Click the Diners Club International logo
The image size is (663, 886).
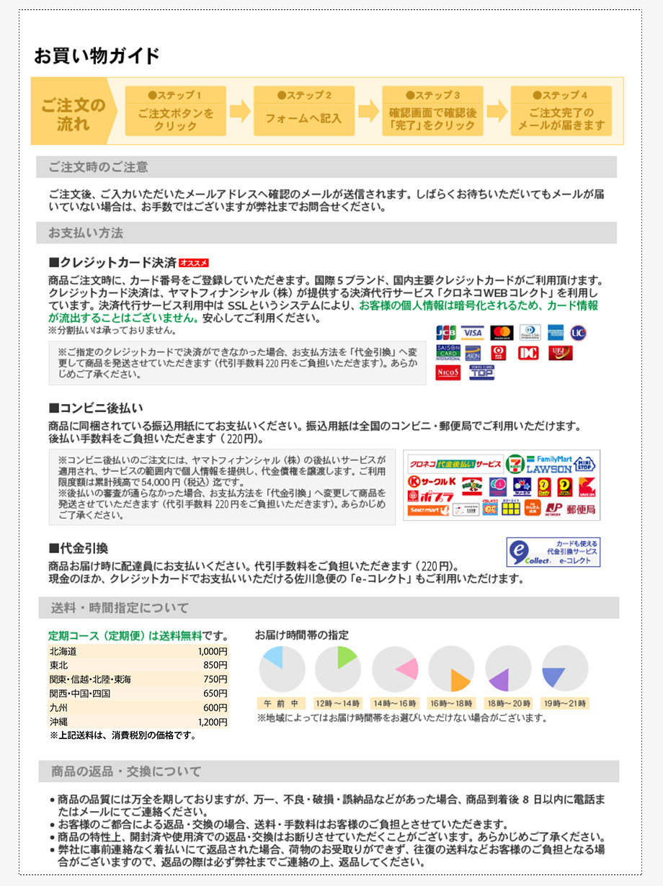pos(530,333)
